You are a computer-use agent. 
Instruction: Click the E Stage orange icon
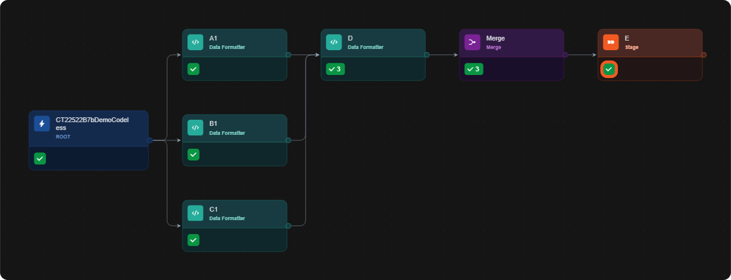611,42
